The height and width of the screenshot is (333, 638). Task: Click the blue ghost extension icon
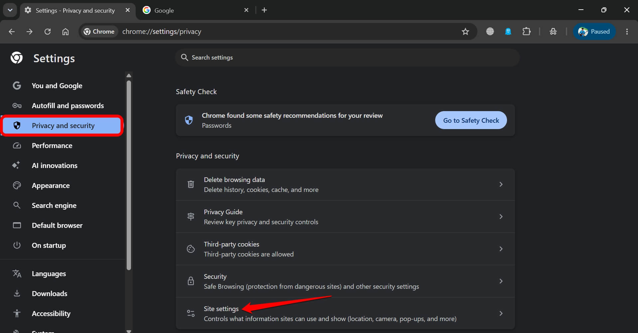pos(508,32)
